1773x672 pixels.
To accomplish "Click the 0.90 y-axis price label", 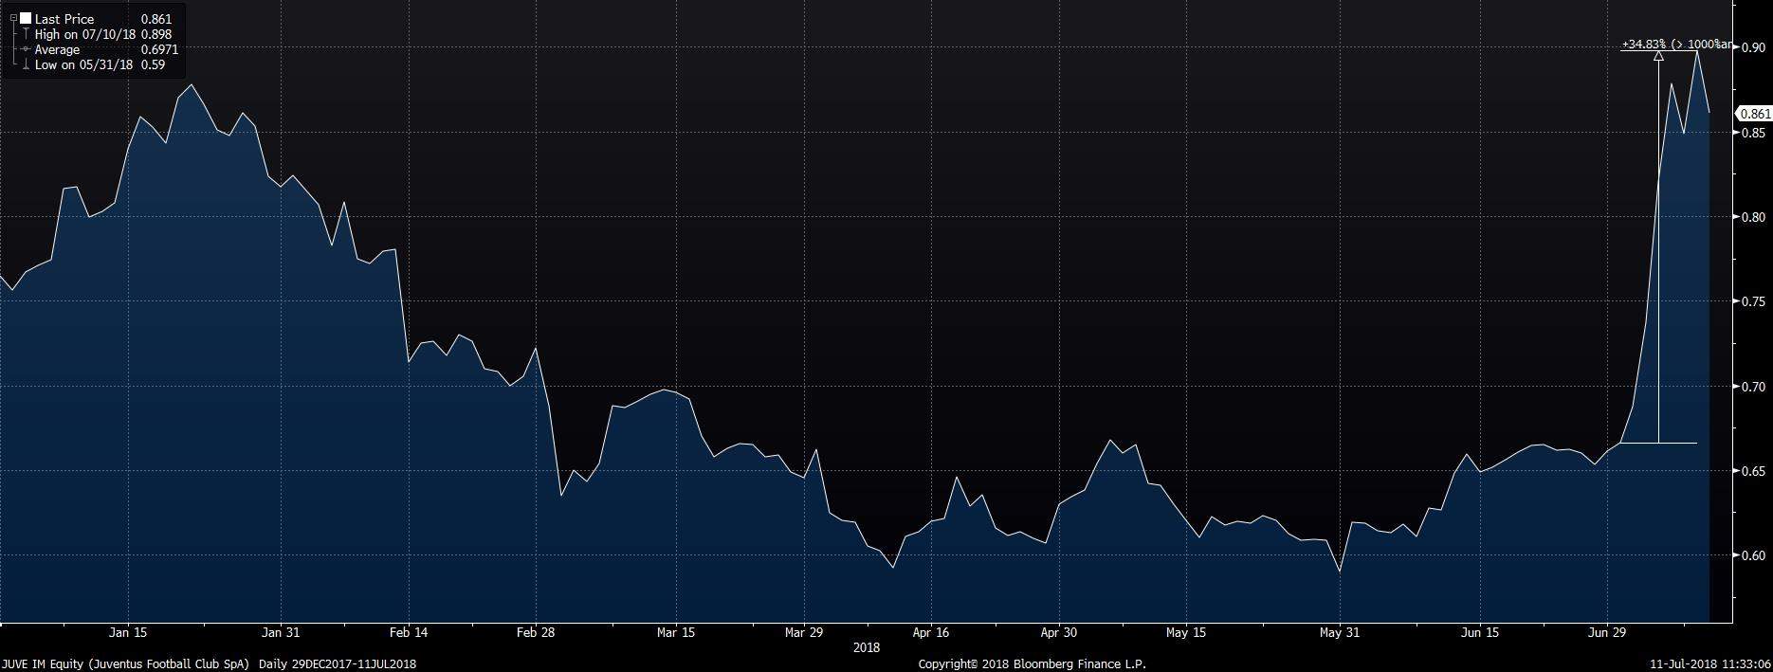I will tap(1753, 47).
